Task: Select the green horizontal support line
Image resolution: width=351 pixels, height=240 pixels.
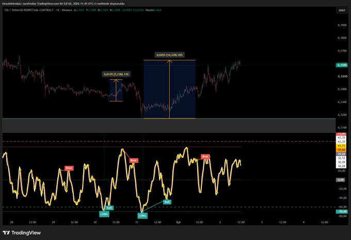Action: pos(169,119)
